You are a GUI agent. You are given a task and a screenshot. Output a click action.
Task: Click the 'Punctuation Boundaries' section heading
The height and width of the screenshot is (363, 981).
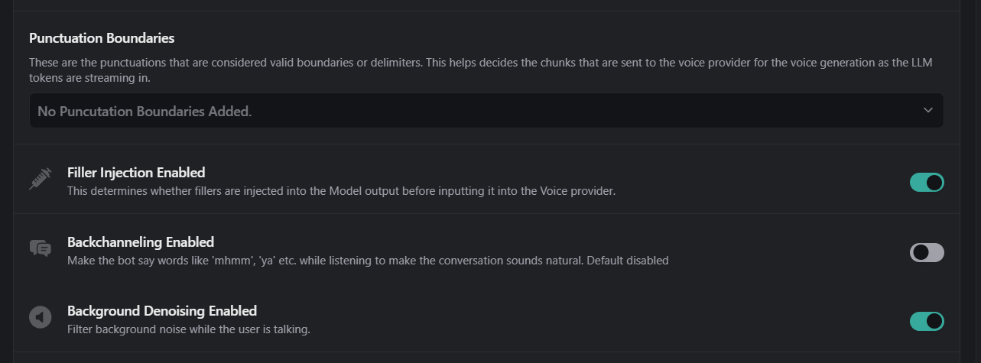tap(102, 38)
